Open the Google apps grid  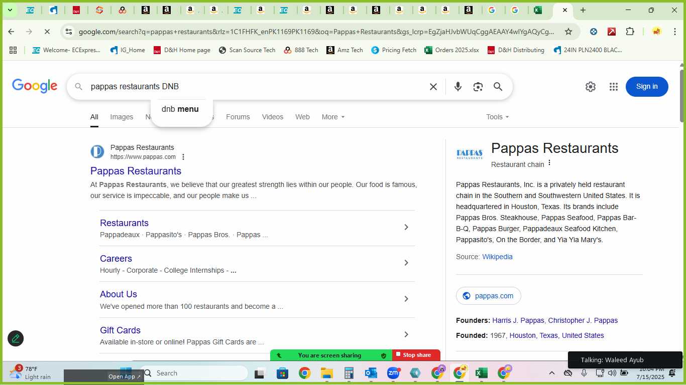click(613, 87)
